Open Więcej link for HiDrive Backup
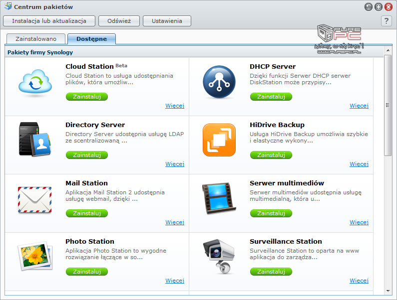 point(359,164)
